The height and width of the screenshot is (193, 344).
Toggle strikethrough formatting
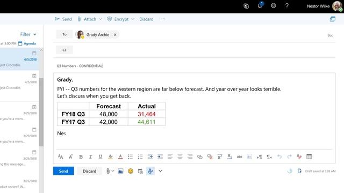coord(240,157)
